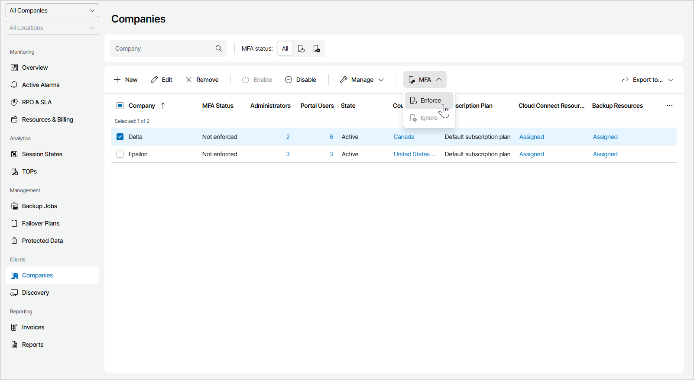Click the Discovery icon in sidebar

14,293
